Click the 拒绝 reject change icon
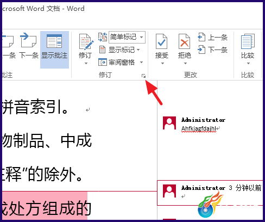This screenshot has width=265, height=222. click(184, 41)
